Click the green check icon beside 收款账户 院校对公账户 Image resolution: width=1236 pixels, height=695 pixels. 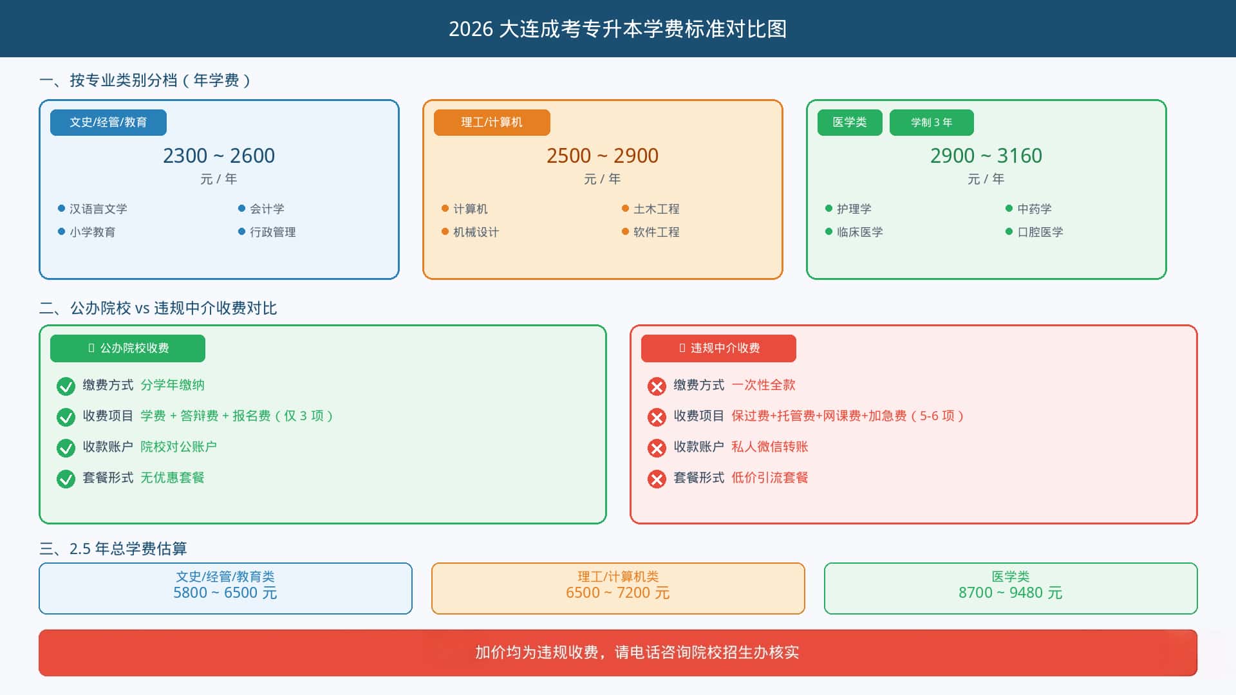66,448
